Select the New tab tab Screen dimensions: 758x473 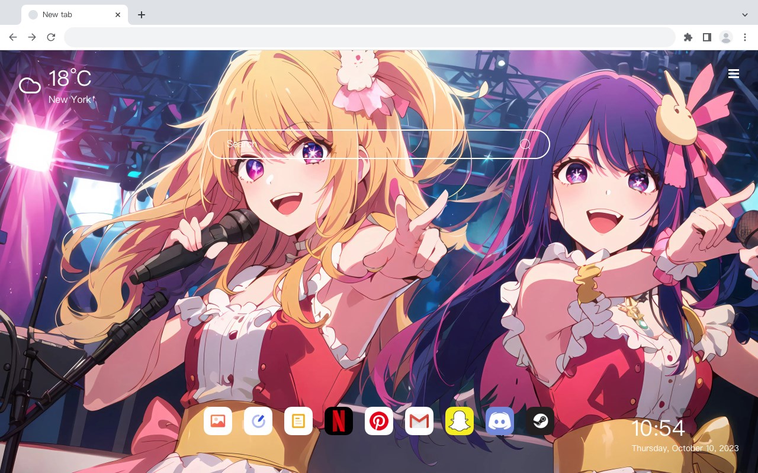point(75,15)
